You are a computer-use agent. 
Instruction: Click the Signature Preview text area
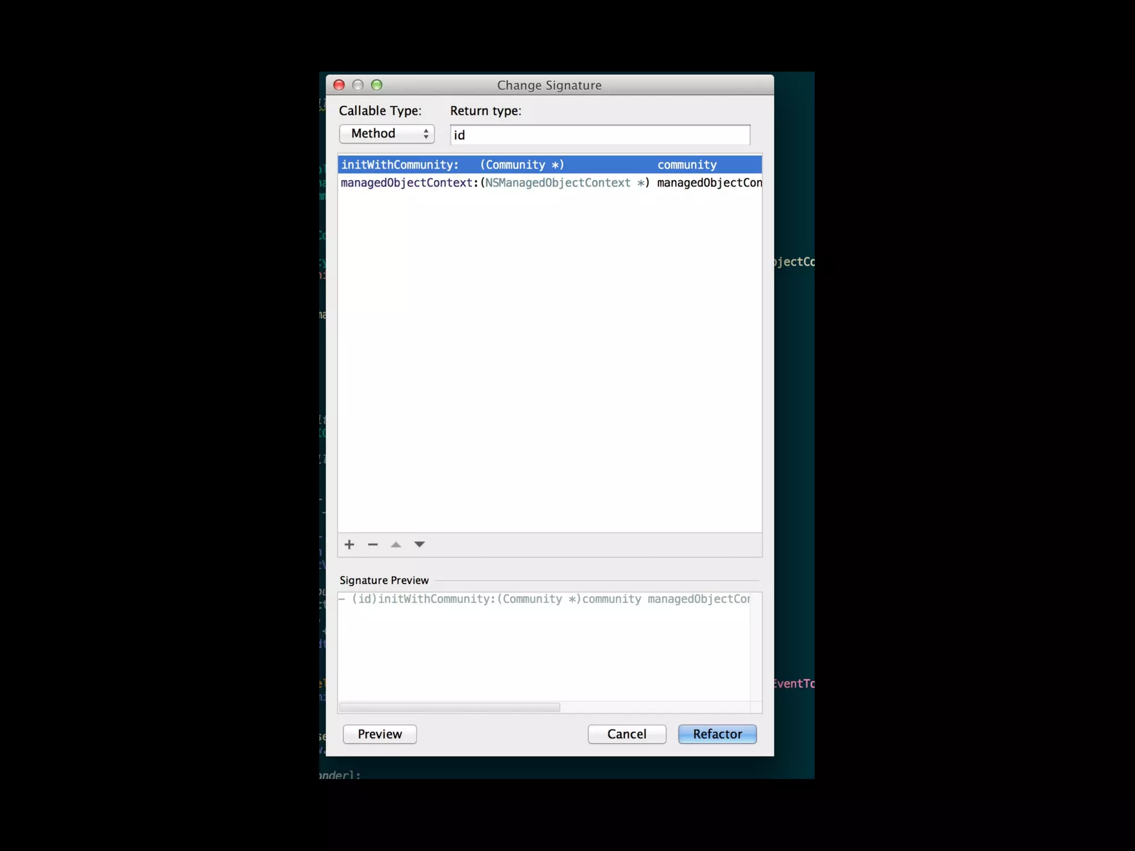click(543, 648)
